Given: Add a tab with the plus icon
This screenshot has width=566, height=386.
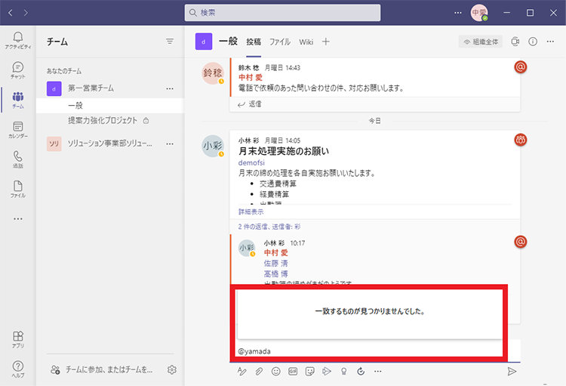Looking at the screenshot, I should tap(325, 42).
